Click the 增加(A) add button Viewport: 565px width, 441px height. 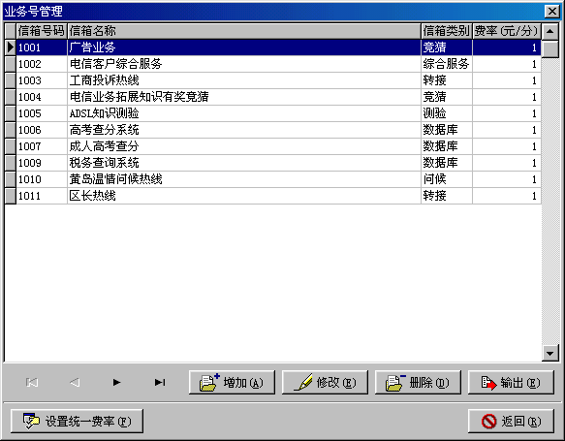tap(232, 382)
